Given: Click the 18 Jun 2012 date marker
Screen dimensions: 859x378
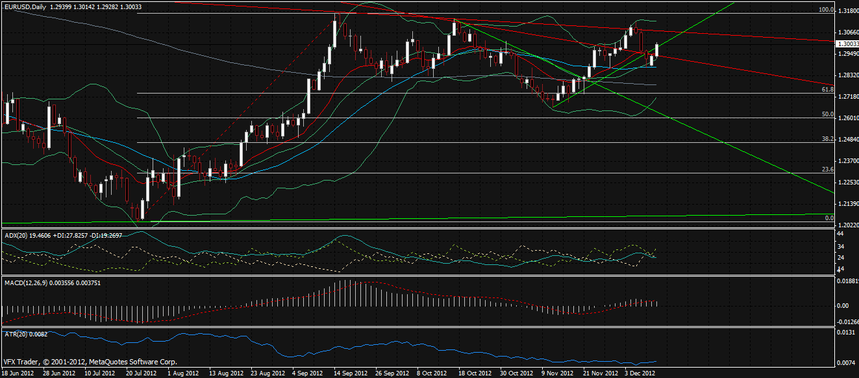Looking at the screenshot, I should (18, 373).
